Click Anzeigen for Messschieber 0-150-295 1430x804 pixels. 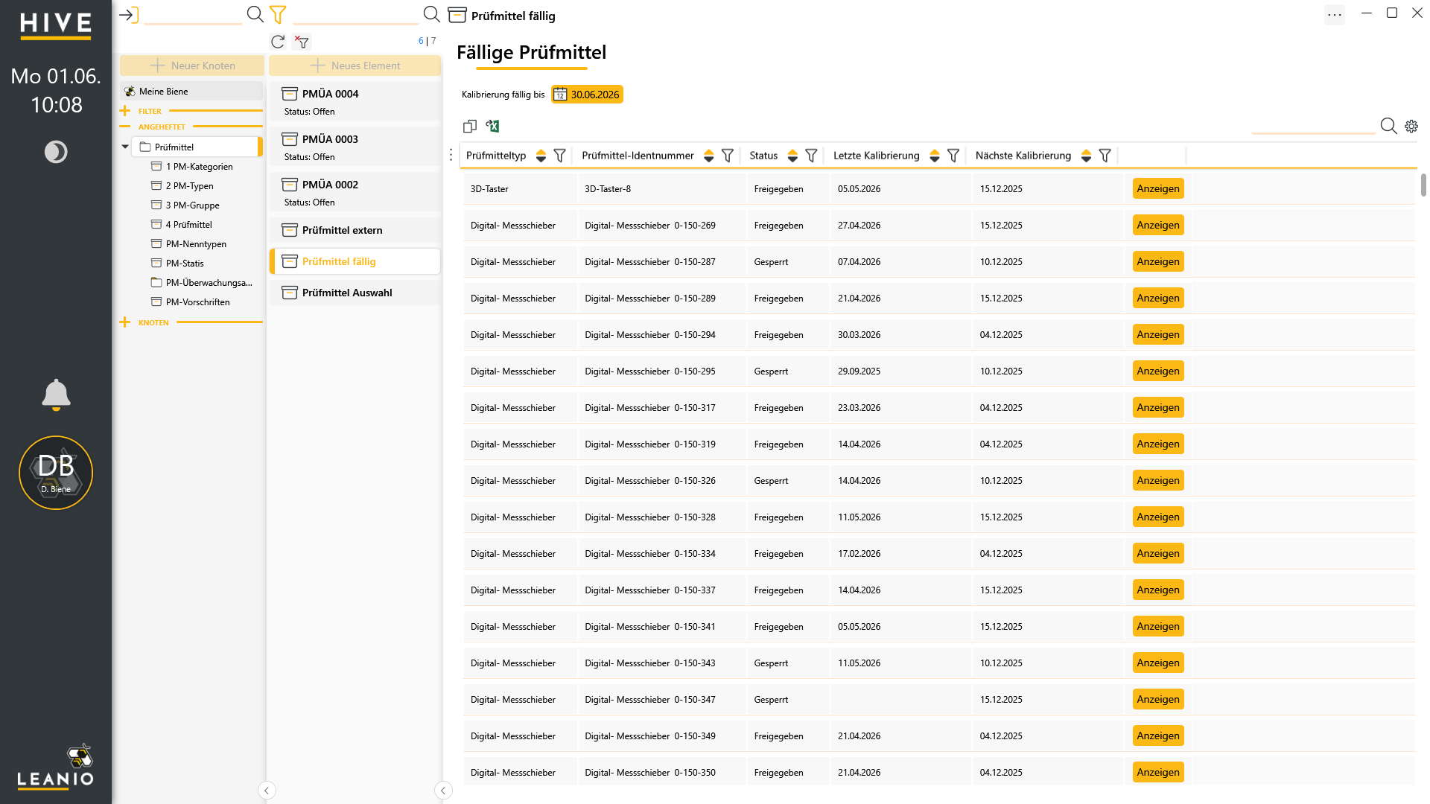[x=1158, y=371]
